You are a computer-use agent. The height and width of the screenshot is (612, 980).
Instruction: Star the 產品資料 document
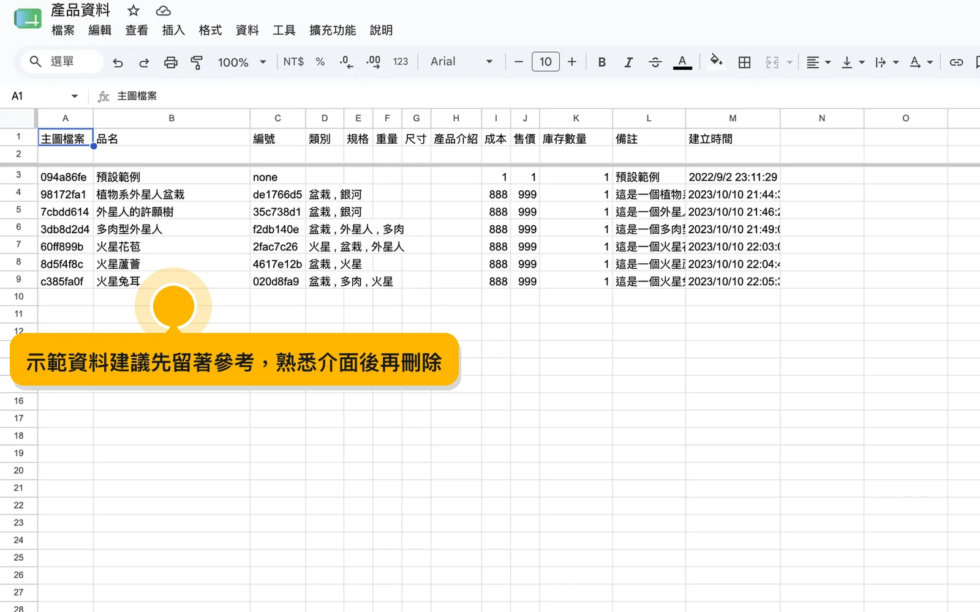(x=134, y=10)
